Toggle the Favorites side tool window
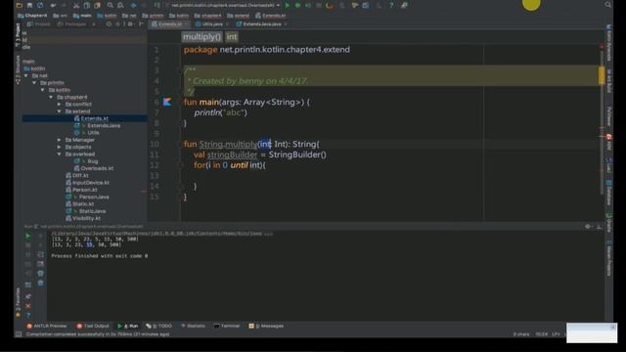This screenshot has height=352, width=626. 18,302
